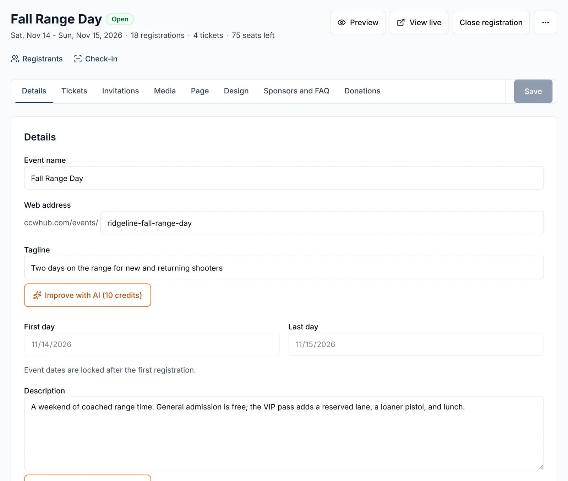Click the Save button
568x481 pixels.
click(533, 91)
